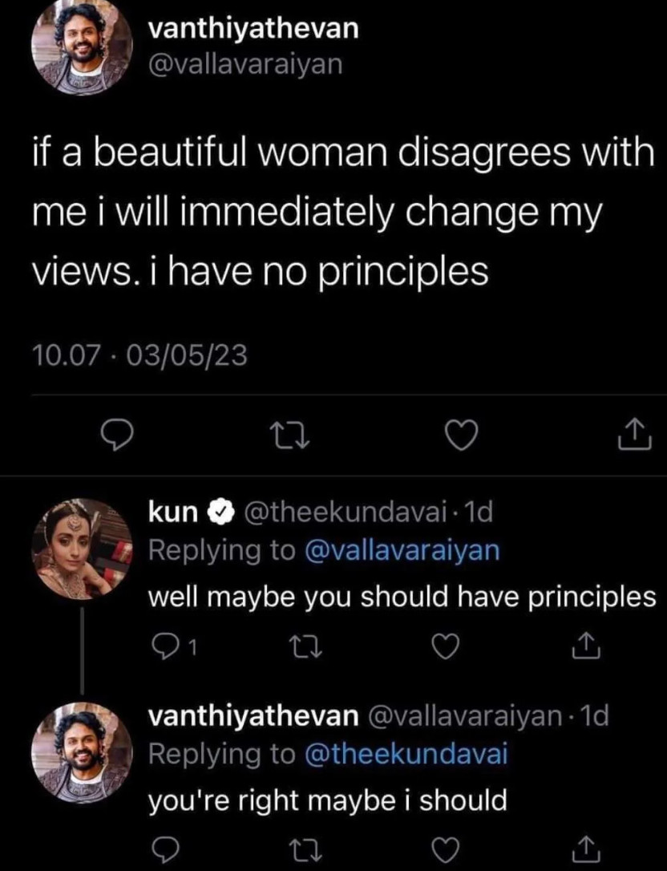Open the @theekundavai mention in the last reply
The width and height of the screenshot is (667, 871).
pyautogui.click(x=407, y=755)
